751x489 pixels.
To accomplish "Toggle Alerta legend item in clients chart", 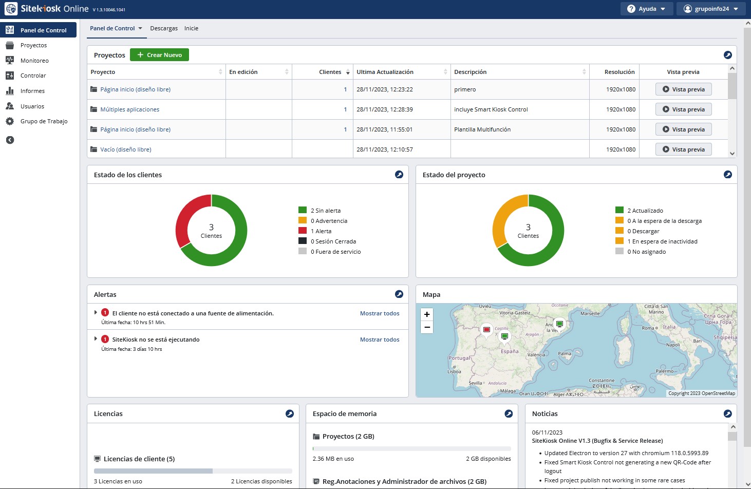I will [321, 231].
